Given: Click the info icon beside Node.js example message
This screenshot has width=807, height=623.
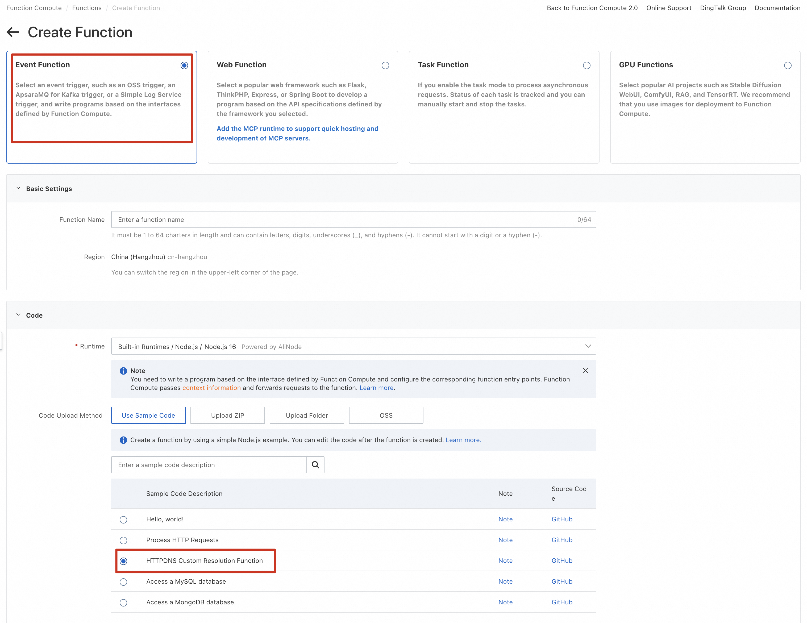Looking at the screenshot, I should point(123,440).
